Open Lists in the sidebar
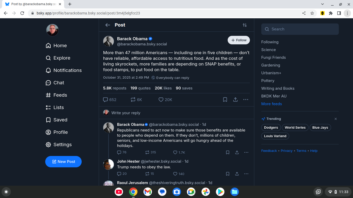The width and height of the screenshot is (353, 198). [55, 108]
